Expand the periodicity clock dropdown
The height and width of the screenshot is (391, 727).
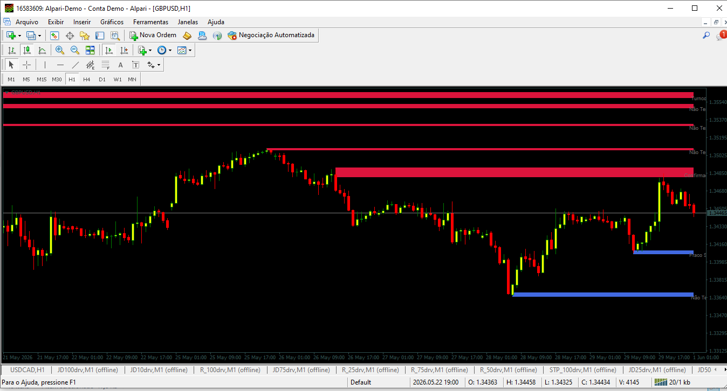coord(170,50)
